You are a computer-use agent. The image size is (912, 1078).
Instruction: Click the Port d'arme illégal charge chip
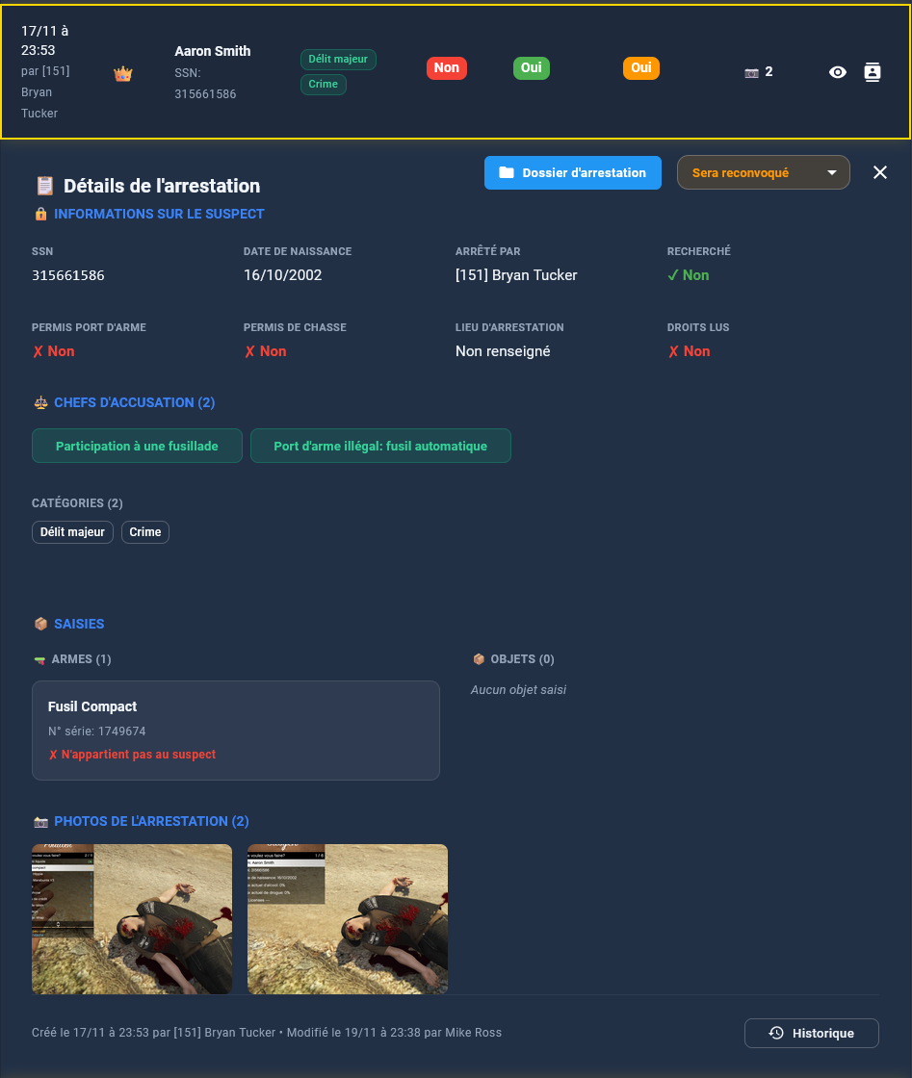[380, 446]
